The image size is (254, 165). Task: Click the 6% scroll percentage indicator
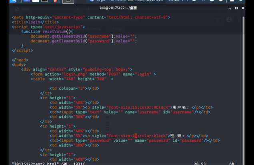coord(232,163)
